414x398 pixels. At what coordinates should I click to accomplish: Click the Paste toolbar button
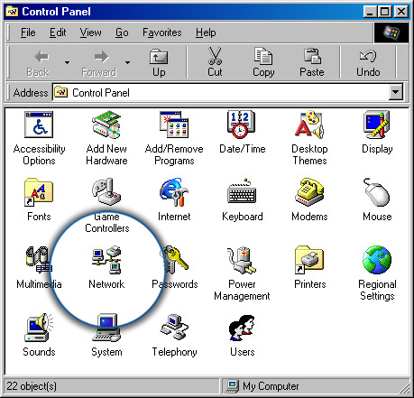[312, 62]
